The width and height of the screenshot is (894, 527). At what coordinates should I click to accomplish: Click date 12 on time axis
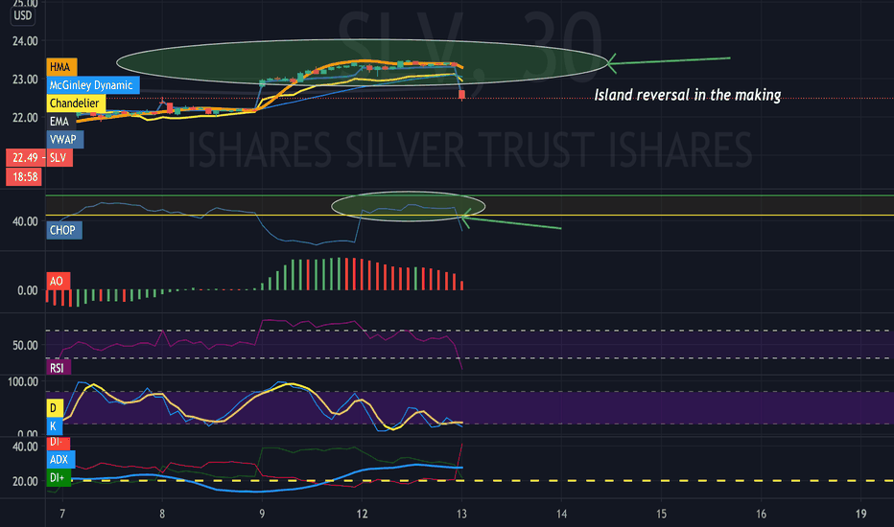point(362,514)
